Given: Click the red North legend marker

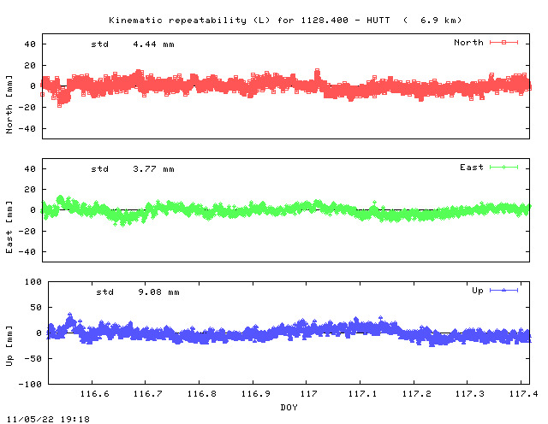Looking at the screenshot, I should click(x=503, y=43).
